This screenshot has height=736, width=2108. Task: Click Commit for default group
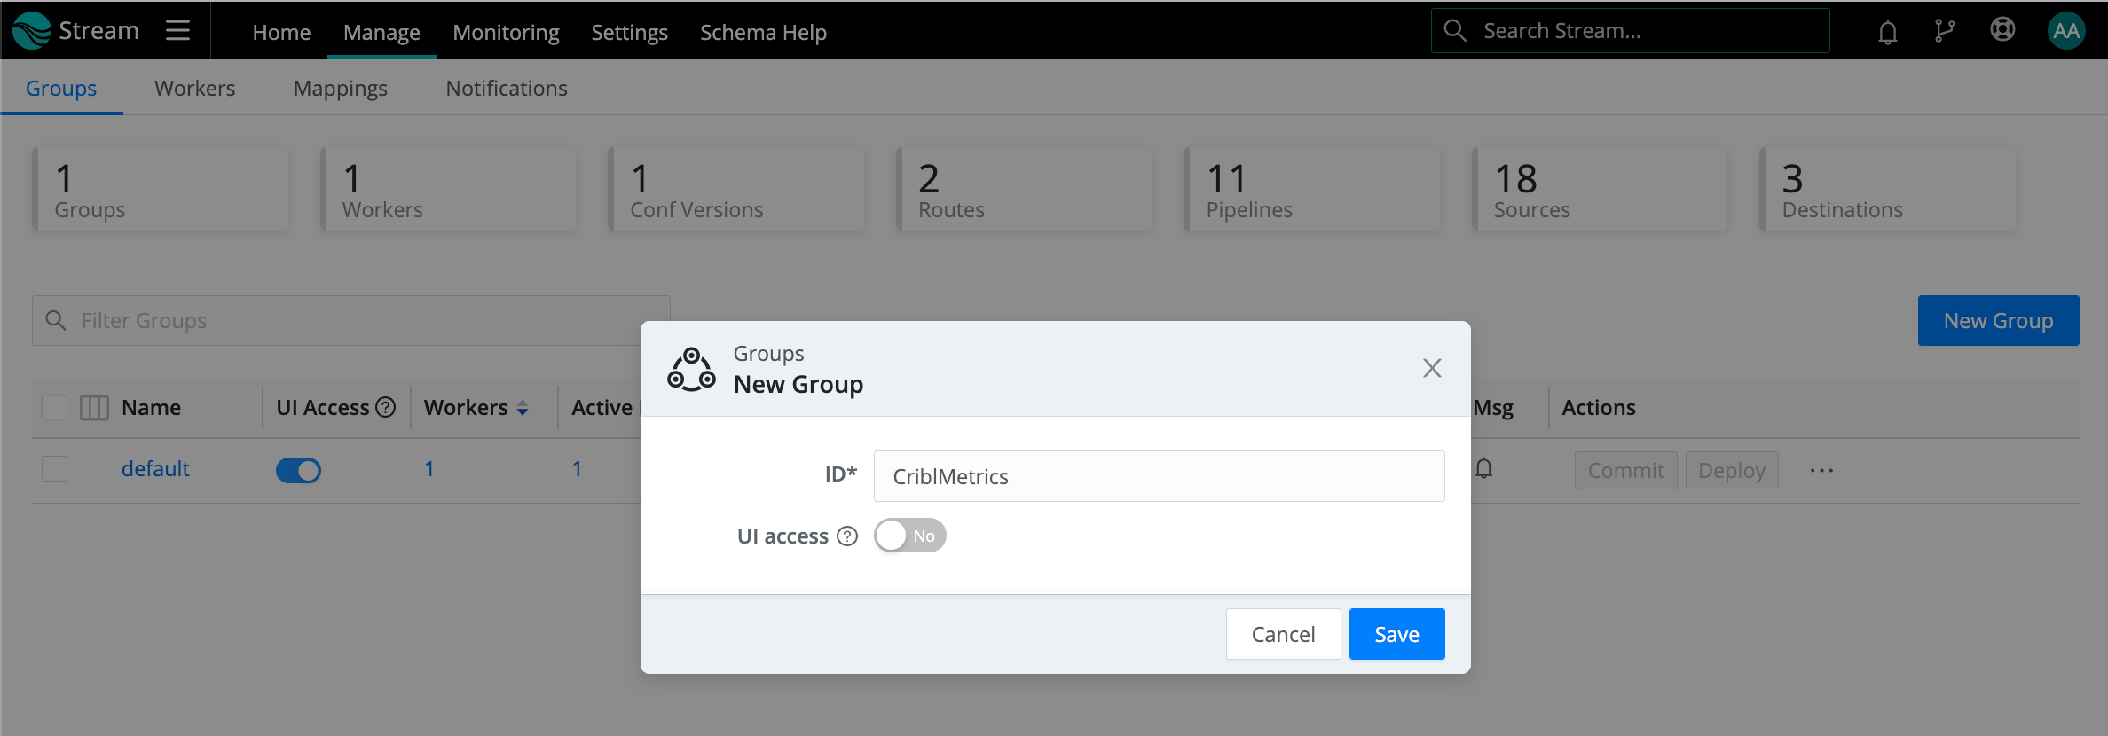click(1625, 470)
